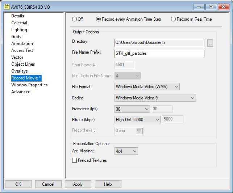Click the Apply button

(78, 184)
